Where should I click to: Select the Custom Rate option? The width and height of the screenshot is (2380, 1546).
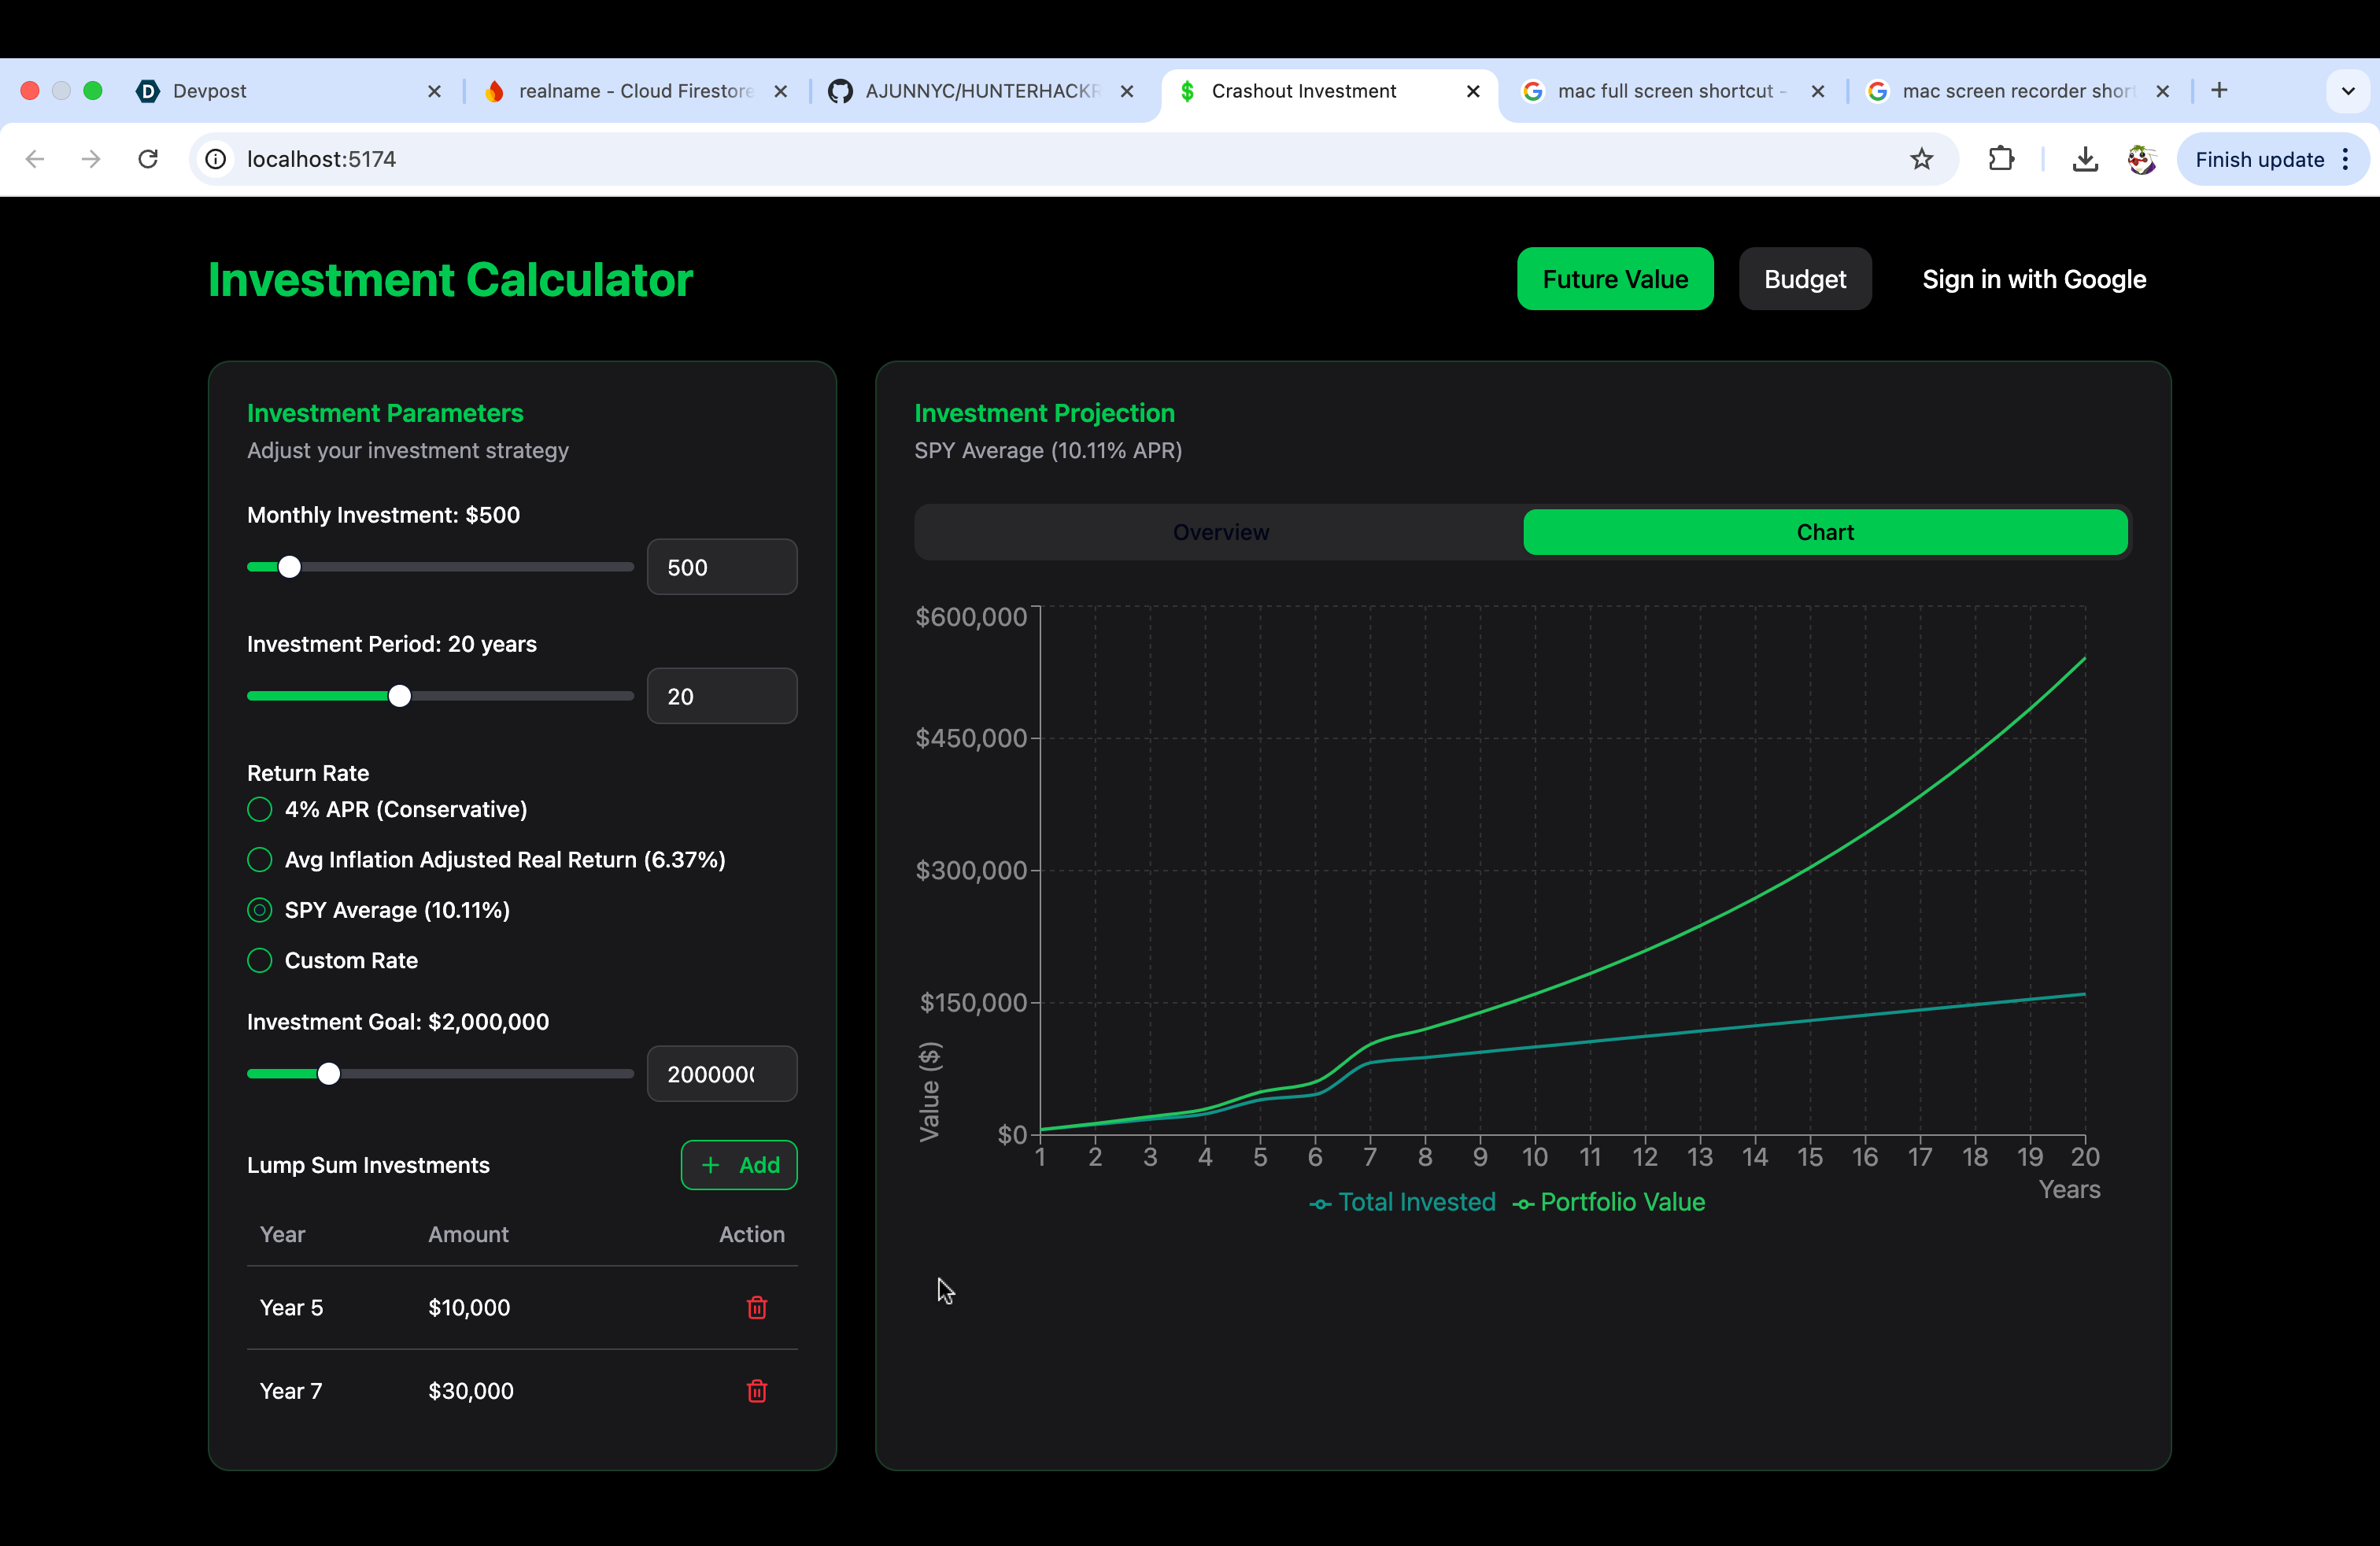point(259,960)
